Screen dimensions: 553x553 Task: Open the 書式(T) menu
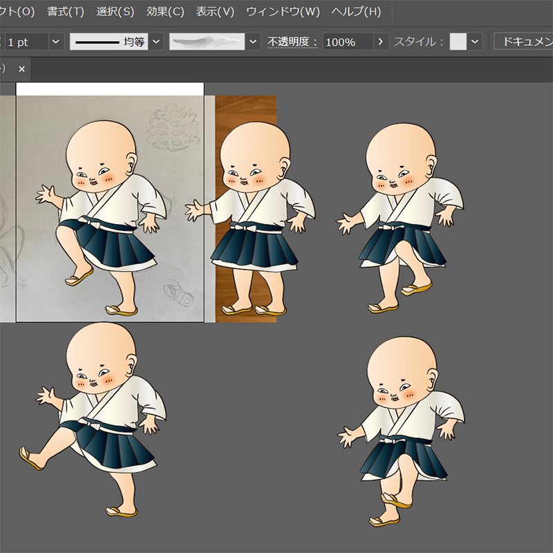(x=65, y=12)
